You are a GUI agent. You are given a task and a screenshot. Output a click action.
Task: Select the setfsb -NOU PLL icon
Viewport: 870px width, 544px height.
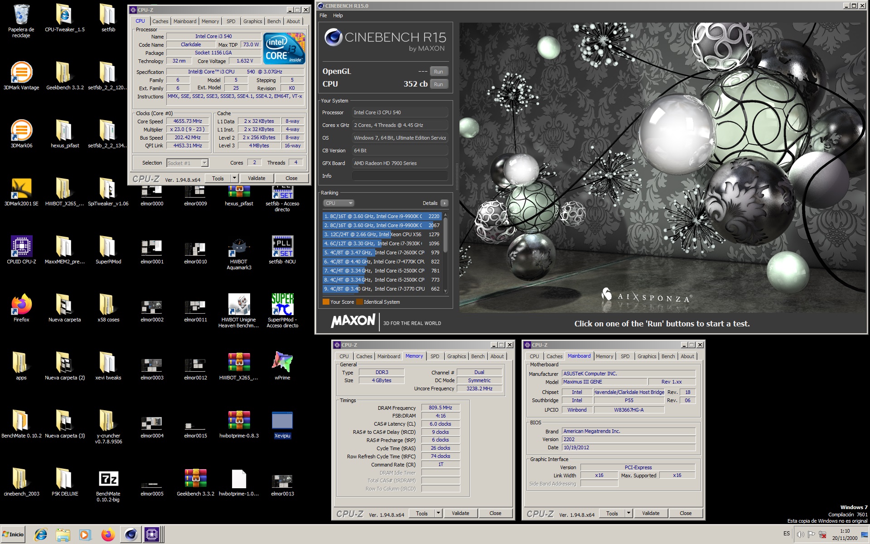point(282,250)
